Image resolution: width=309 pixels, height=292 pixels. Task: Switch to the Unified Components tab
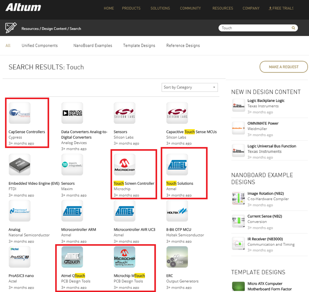[x=39, y=46]
